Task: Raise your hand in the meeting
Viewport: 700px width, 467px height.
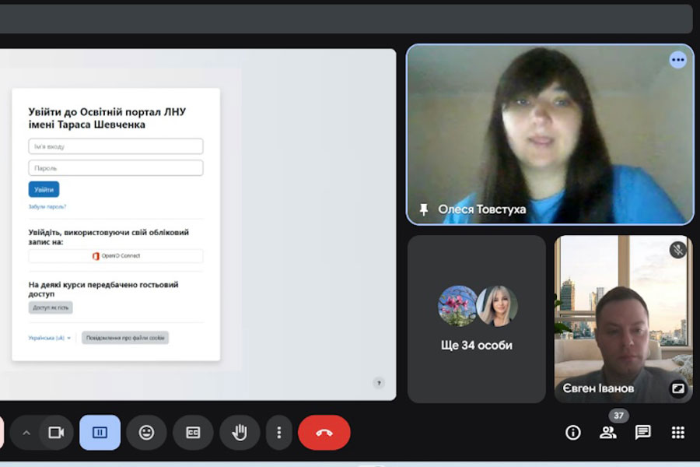Action: 240,432
